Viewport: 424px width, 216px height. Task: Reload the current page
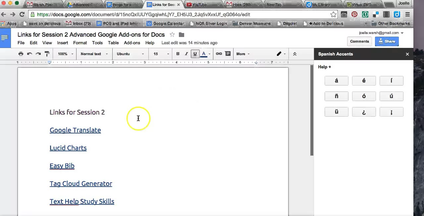(x=22, y=15)
